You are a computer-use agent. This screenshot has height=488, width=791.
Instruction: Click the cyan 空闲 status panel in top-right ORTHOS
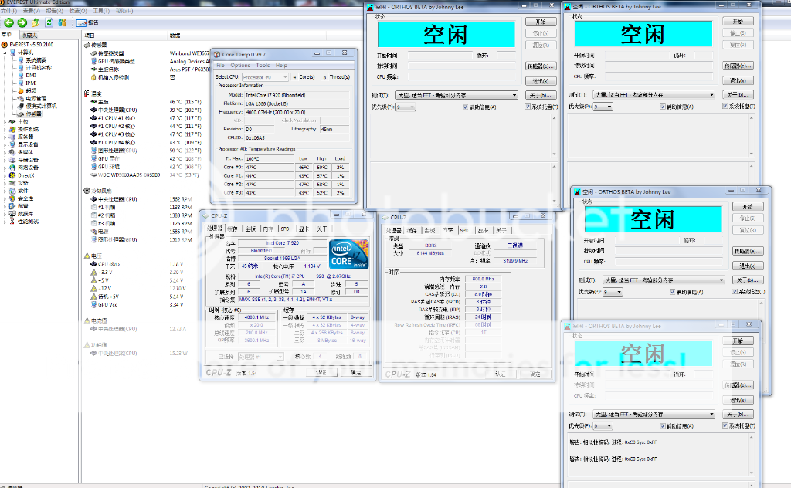[x=641, y=34]
